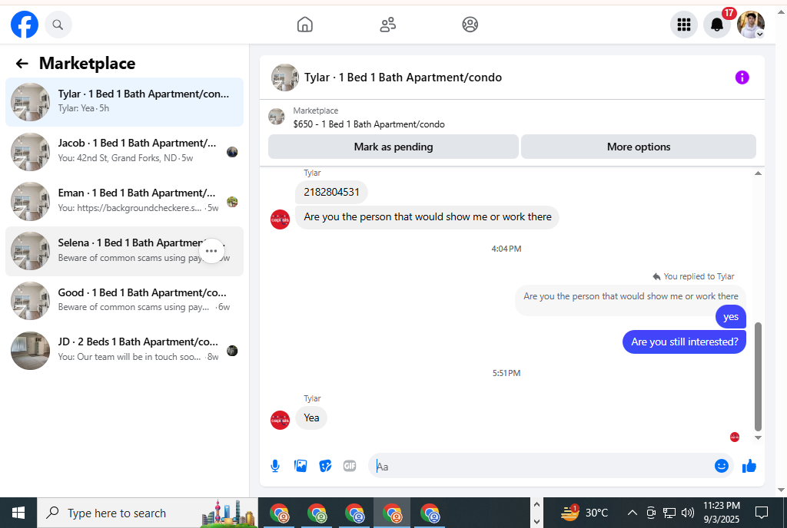Open Jacob conversation in the list
The height and width of the screenshot is (528, 787).
[125, 151]
